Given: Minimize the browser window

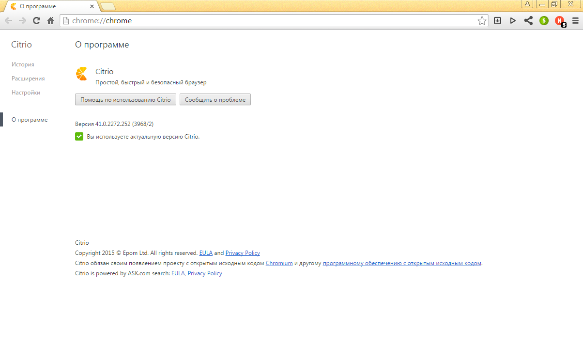Looking at the screenshot, I should (542, 4).
